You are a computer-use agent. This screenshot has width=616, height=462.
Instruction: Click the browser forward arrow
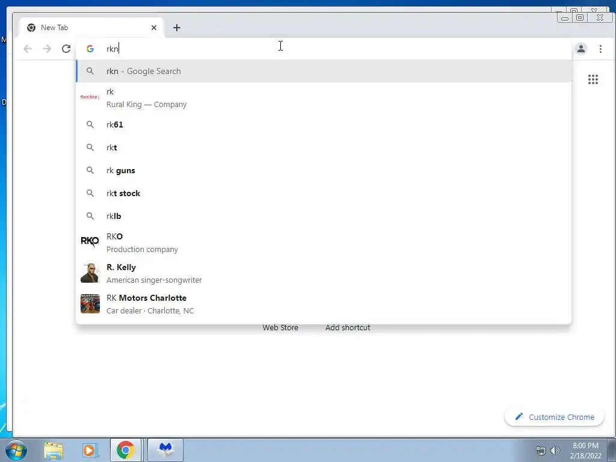pos(47,49)
